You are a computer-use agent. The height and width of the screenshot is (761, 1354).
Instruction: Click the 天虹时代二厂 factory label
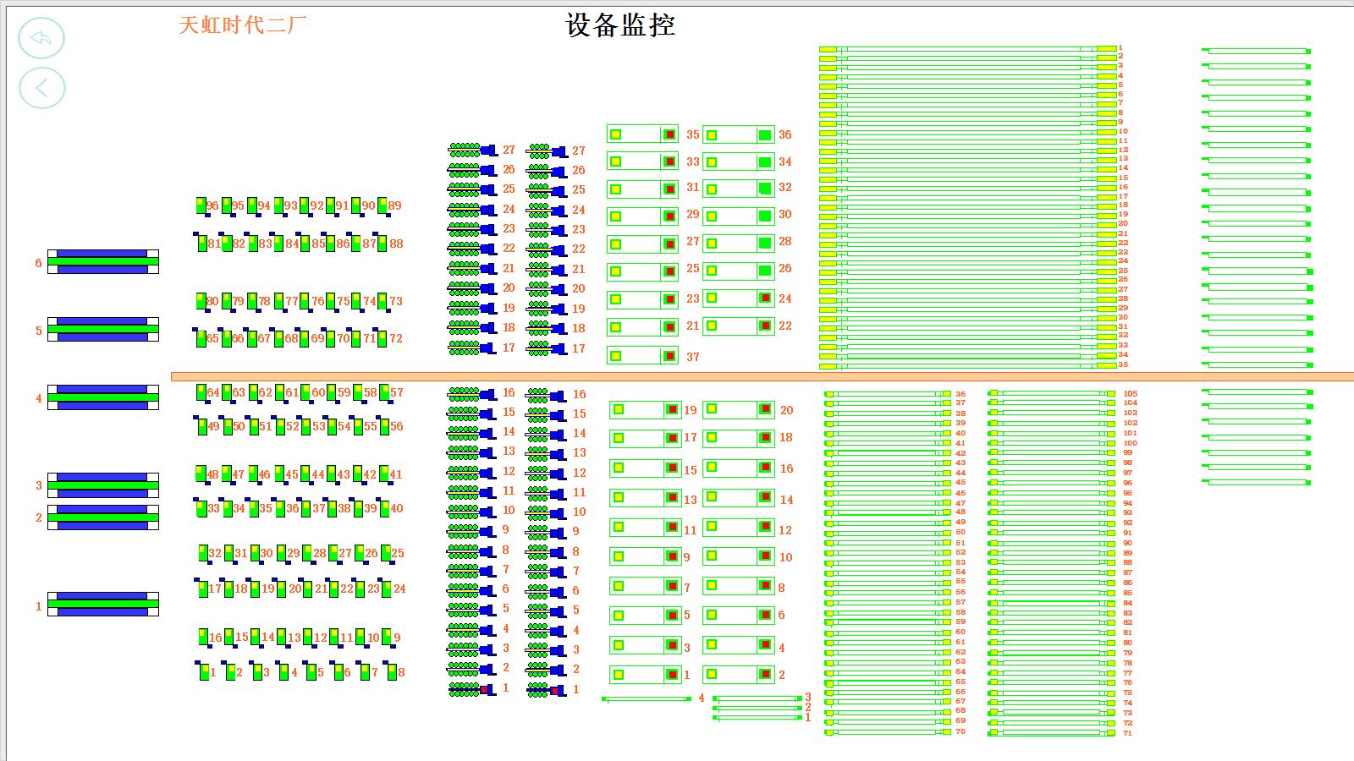[x=242, y=25]
